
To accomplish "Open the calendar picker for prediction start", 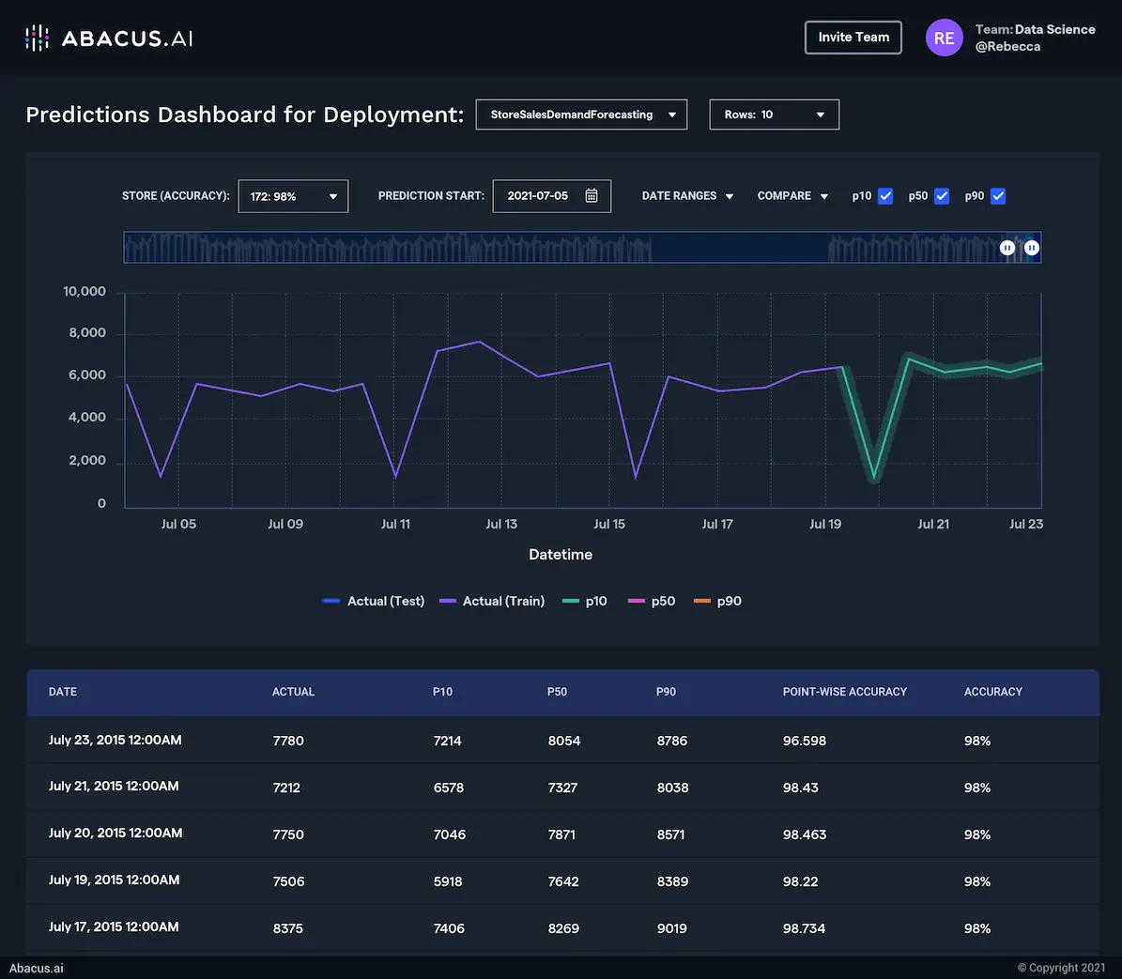I will (x=592, y=196).
